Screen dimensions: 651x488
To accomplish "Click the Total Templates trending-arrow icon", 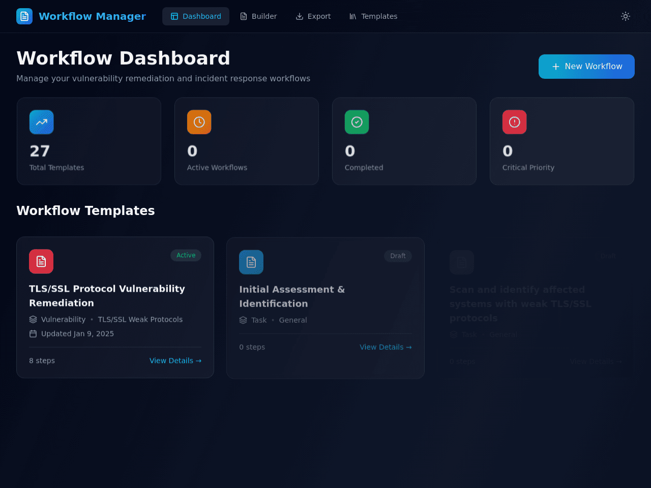I will point(42,122).
